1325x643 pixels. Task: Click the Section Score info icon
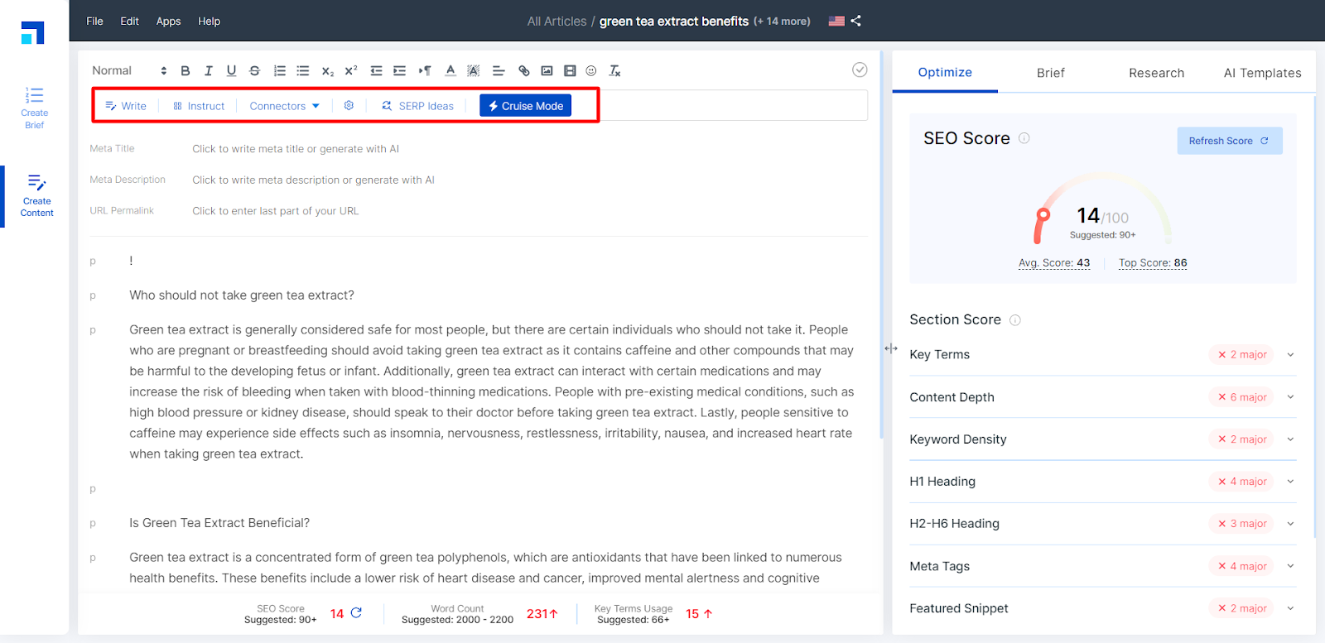click(x=1015, y=320)
